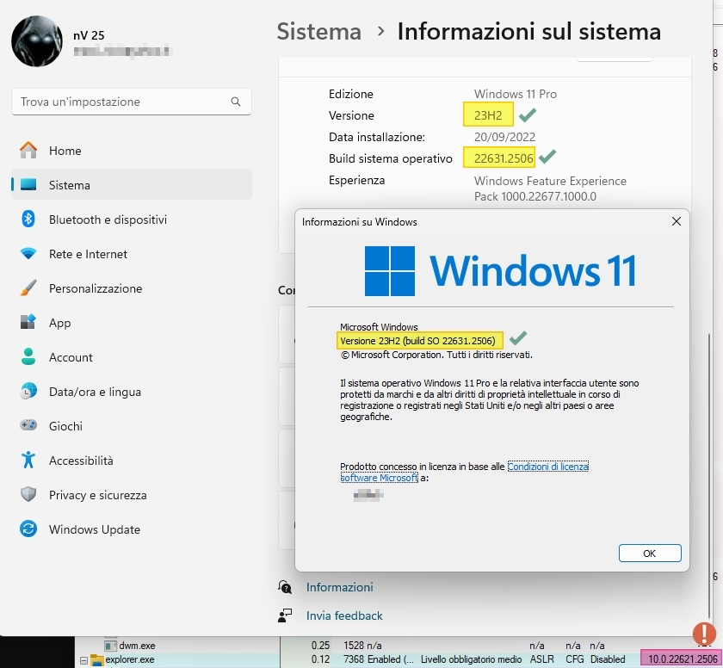Click the Invia feedback person icon
Viewport: 723px width, 668px height.
pyautogui.click(x=285, y=615)
